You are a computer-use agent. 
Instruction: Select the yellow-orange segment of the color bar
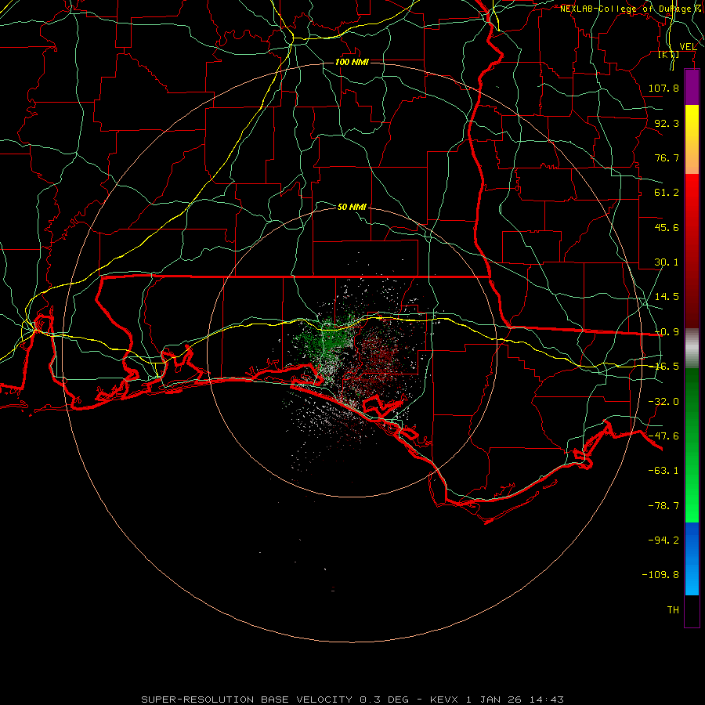(x=692, y=140)
